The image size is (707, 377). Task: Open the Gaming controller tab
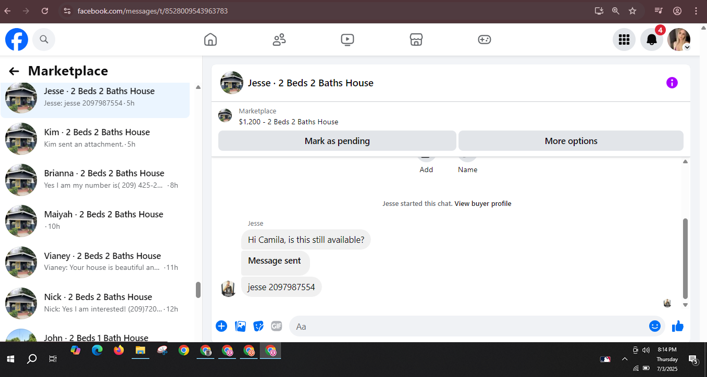485,40
